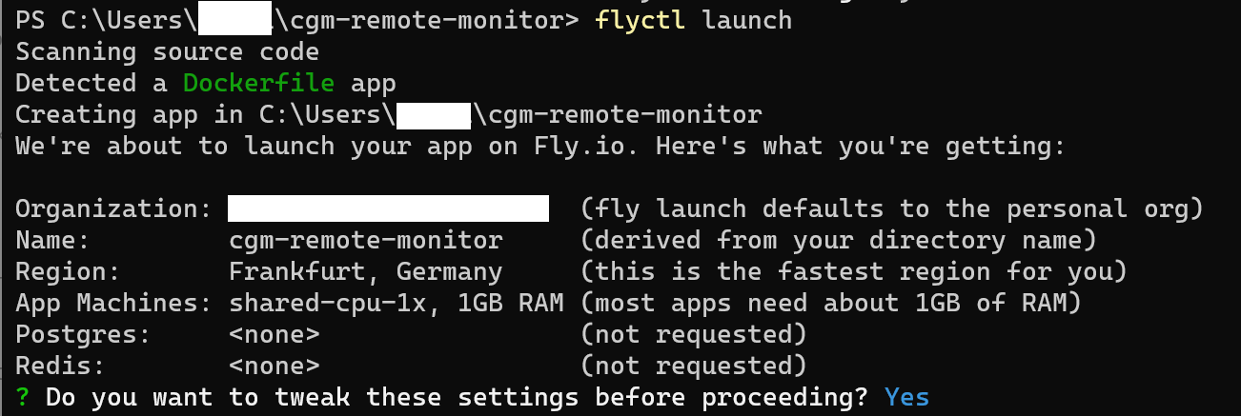Click the launch argument after flyctl

746,20
